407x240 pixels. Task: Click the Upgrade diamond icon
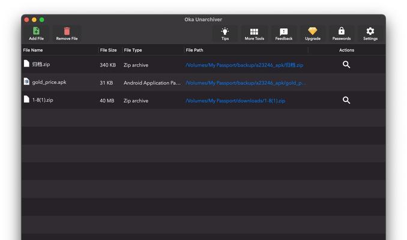click(313, 31)
